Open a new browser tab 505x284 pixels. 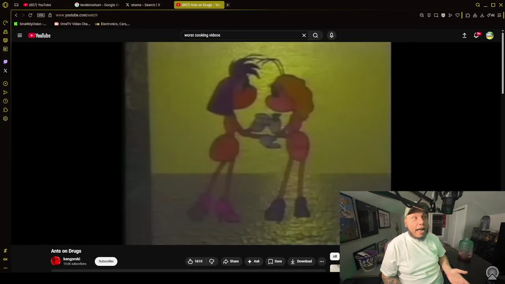pyautogui.click(x=228, y=5)
